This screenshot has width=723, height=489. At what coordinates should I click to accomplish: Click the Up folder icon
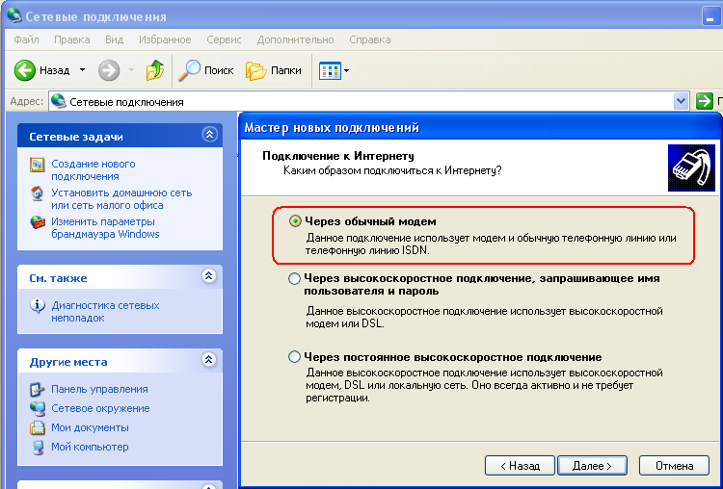pyautogui.click(x=155, y=70)
